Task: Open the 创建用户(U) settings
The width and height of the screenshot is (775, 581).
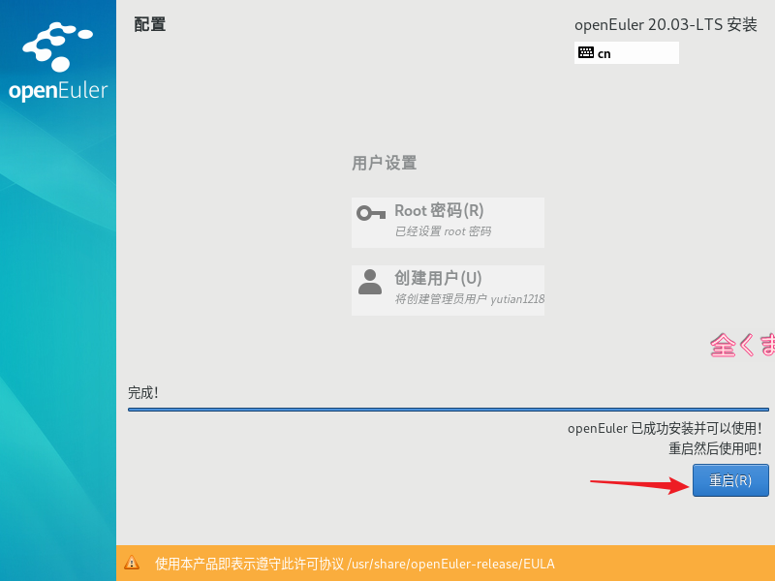Action: (x=448, y=290)
